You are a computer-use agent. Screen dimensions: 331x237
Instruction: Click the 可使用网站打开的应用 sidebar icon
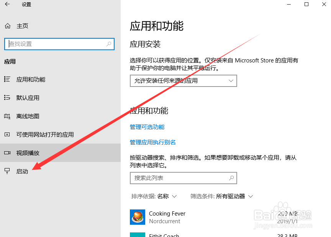click(7, 134)
